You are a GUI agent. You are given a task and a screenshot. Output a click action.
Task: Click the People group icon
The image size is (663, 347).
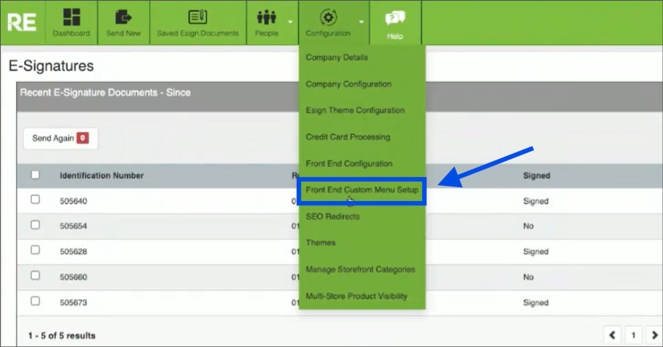tap(266, 17)
